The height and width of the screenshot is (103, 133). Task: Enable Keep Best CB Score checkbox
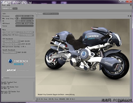pos(3,35)
